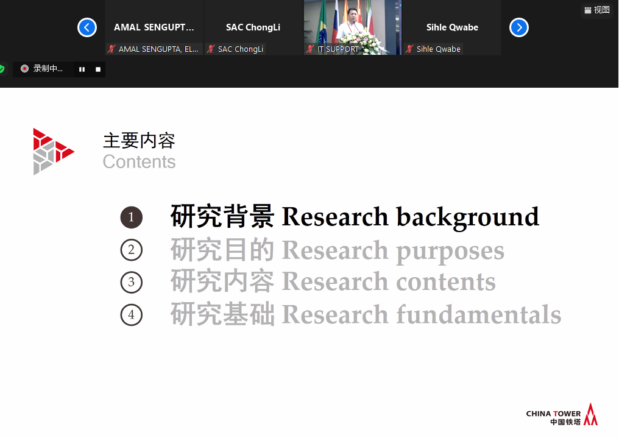The height and width of the screenshot is (438, 619).
Task: Click the filled number 1 circle
Action: click(132, 217)
